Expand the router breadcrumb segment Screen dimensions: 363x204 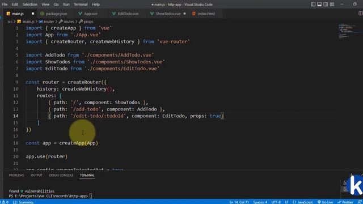tap(49, 22)
